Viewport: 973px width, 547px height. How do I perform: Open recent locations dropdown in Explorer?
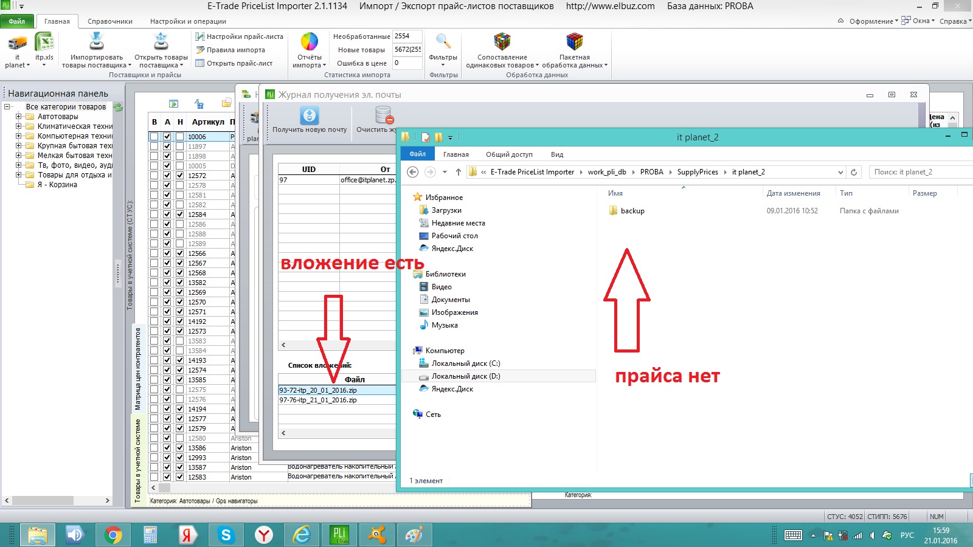pyautogui.click(x=445, y=172)
